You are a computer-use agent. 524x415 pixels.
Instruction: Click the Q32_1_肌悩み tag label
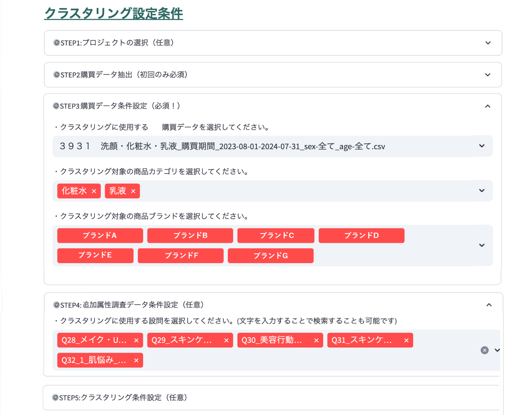tap(94, 360)
